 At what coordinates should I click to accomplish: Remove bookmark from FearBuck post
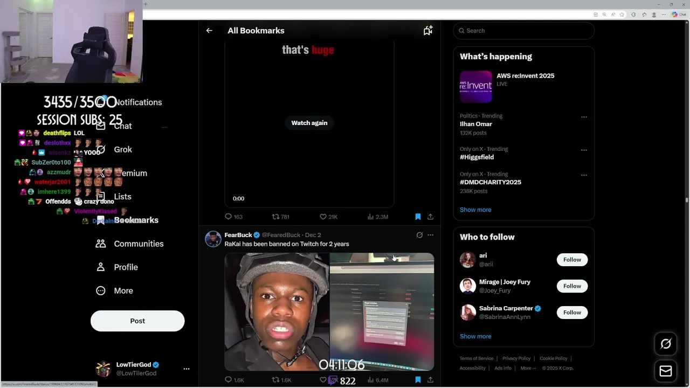coord(418,380)
